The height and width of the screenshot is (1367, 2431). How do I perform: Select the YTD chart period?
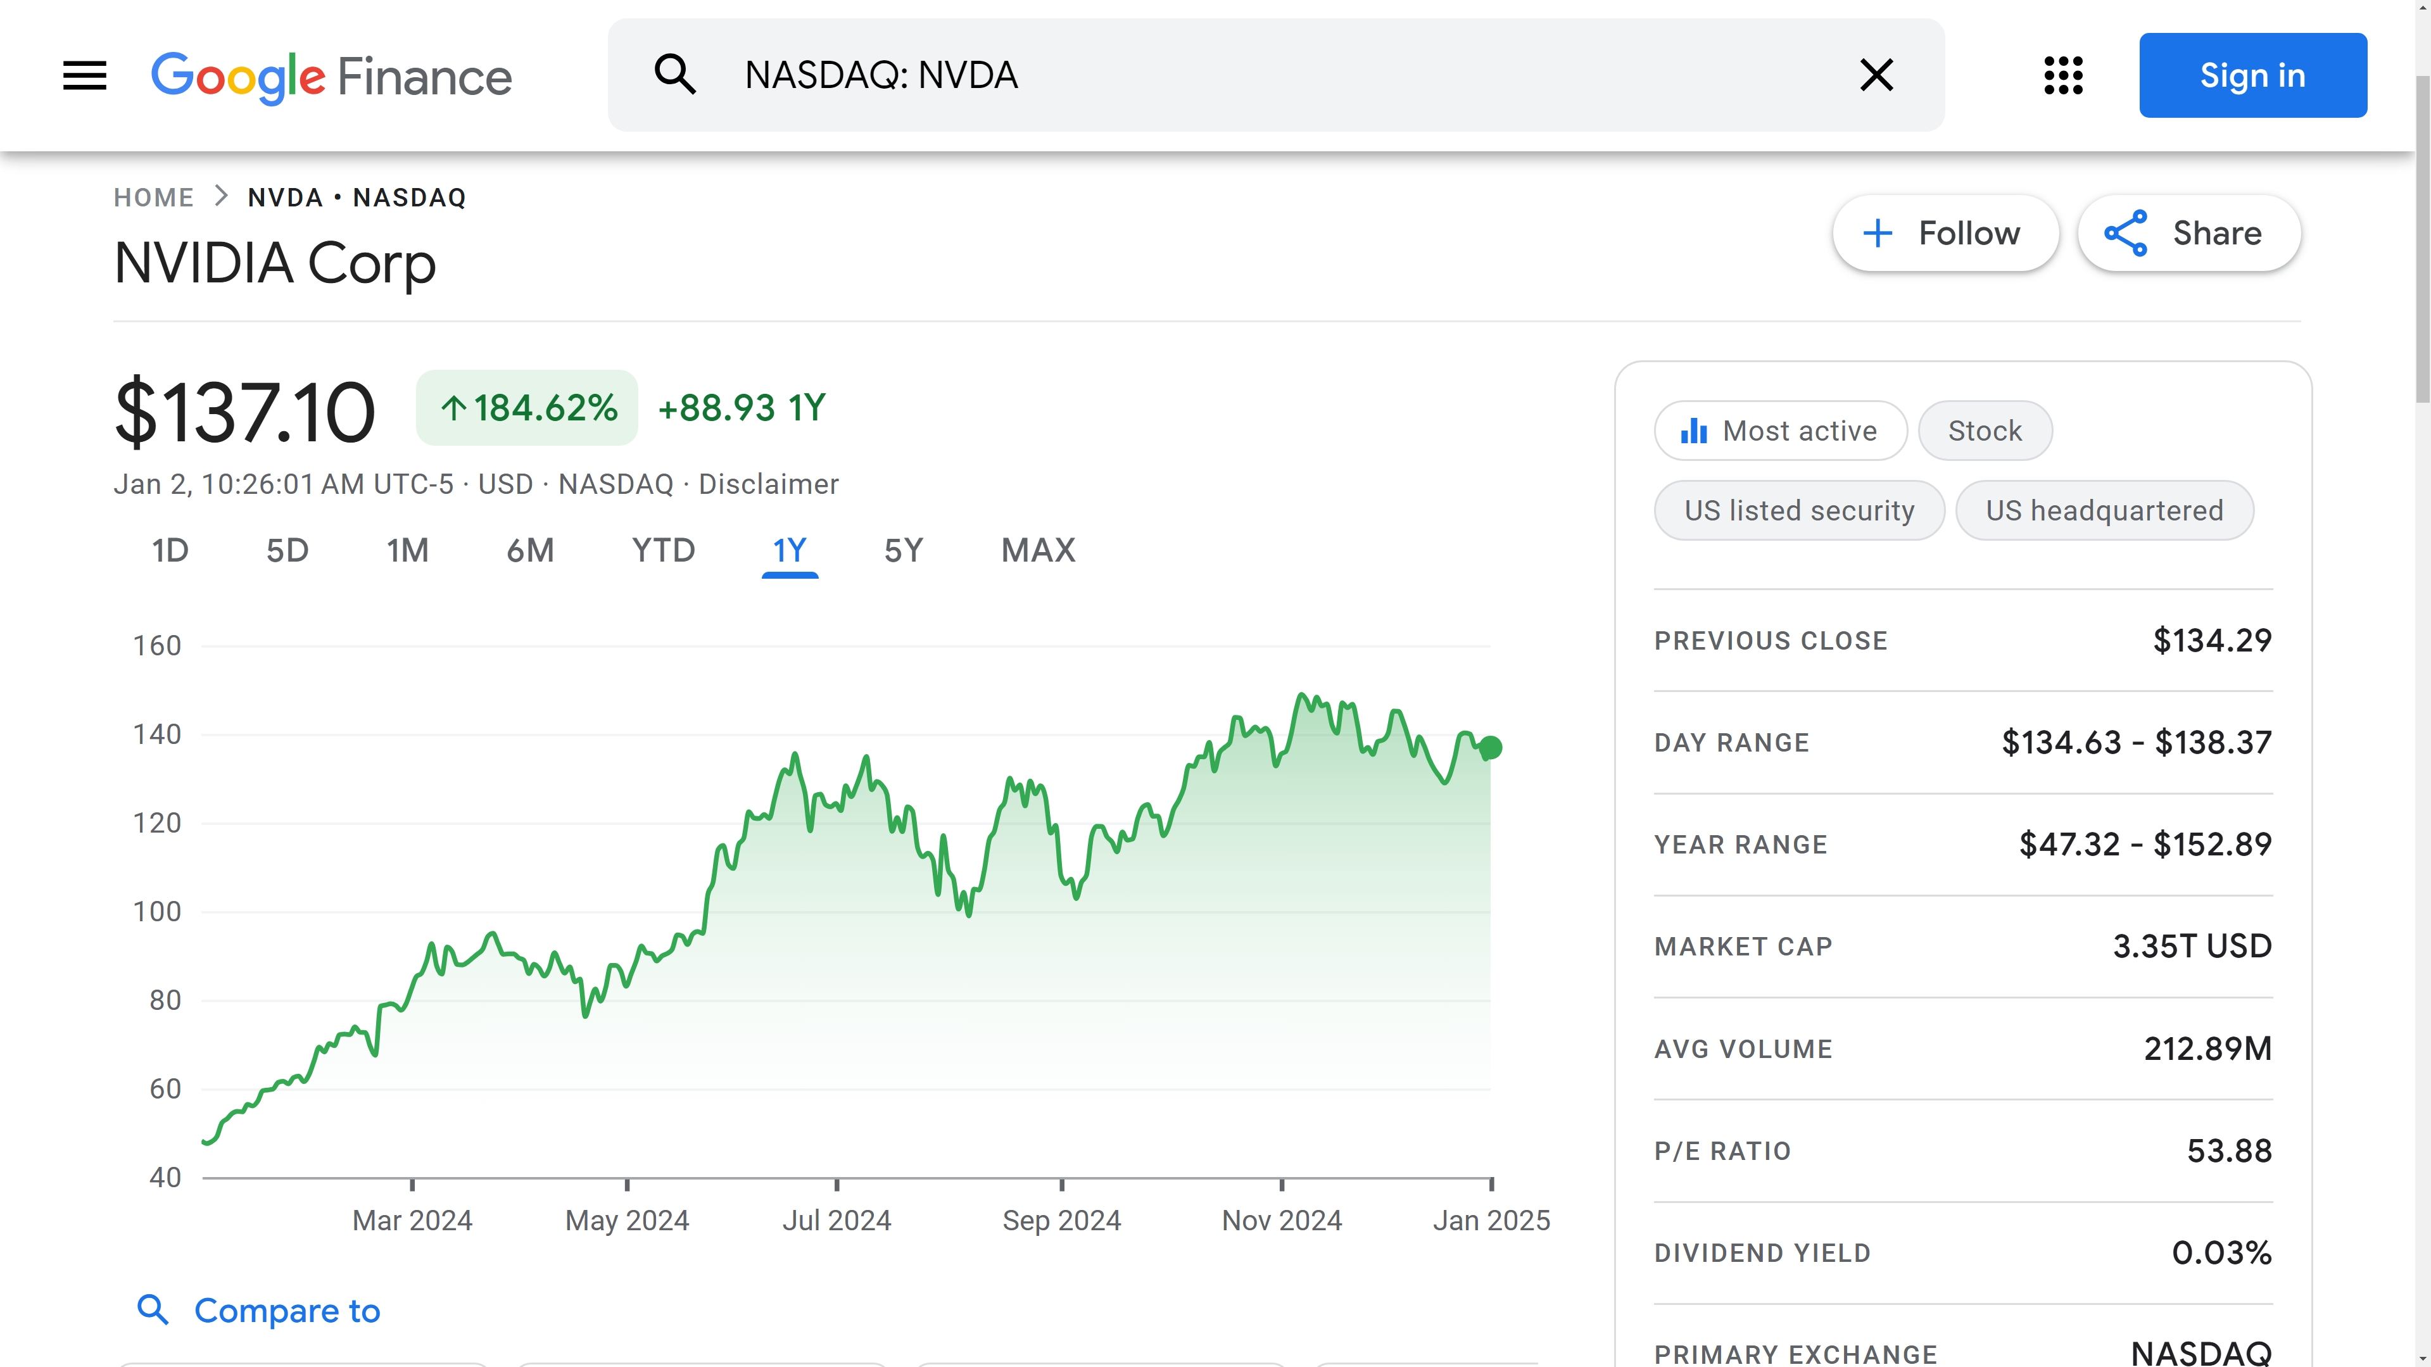click(664, 551)
